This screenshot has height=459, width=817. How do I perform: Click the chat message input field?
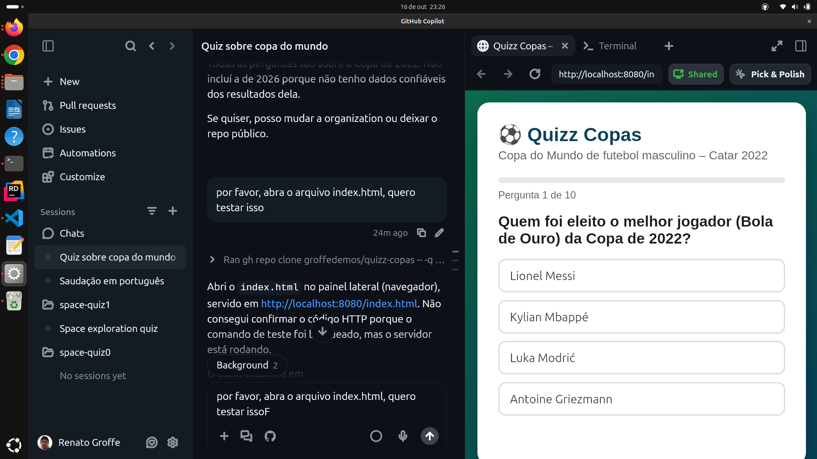pyautogui.click(x=327, y=404)
